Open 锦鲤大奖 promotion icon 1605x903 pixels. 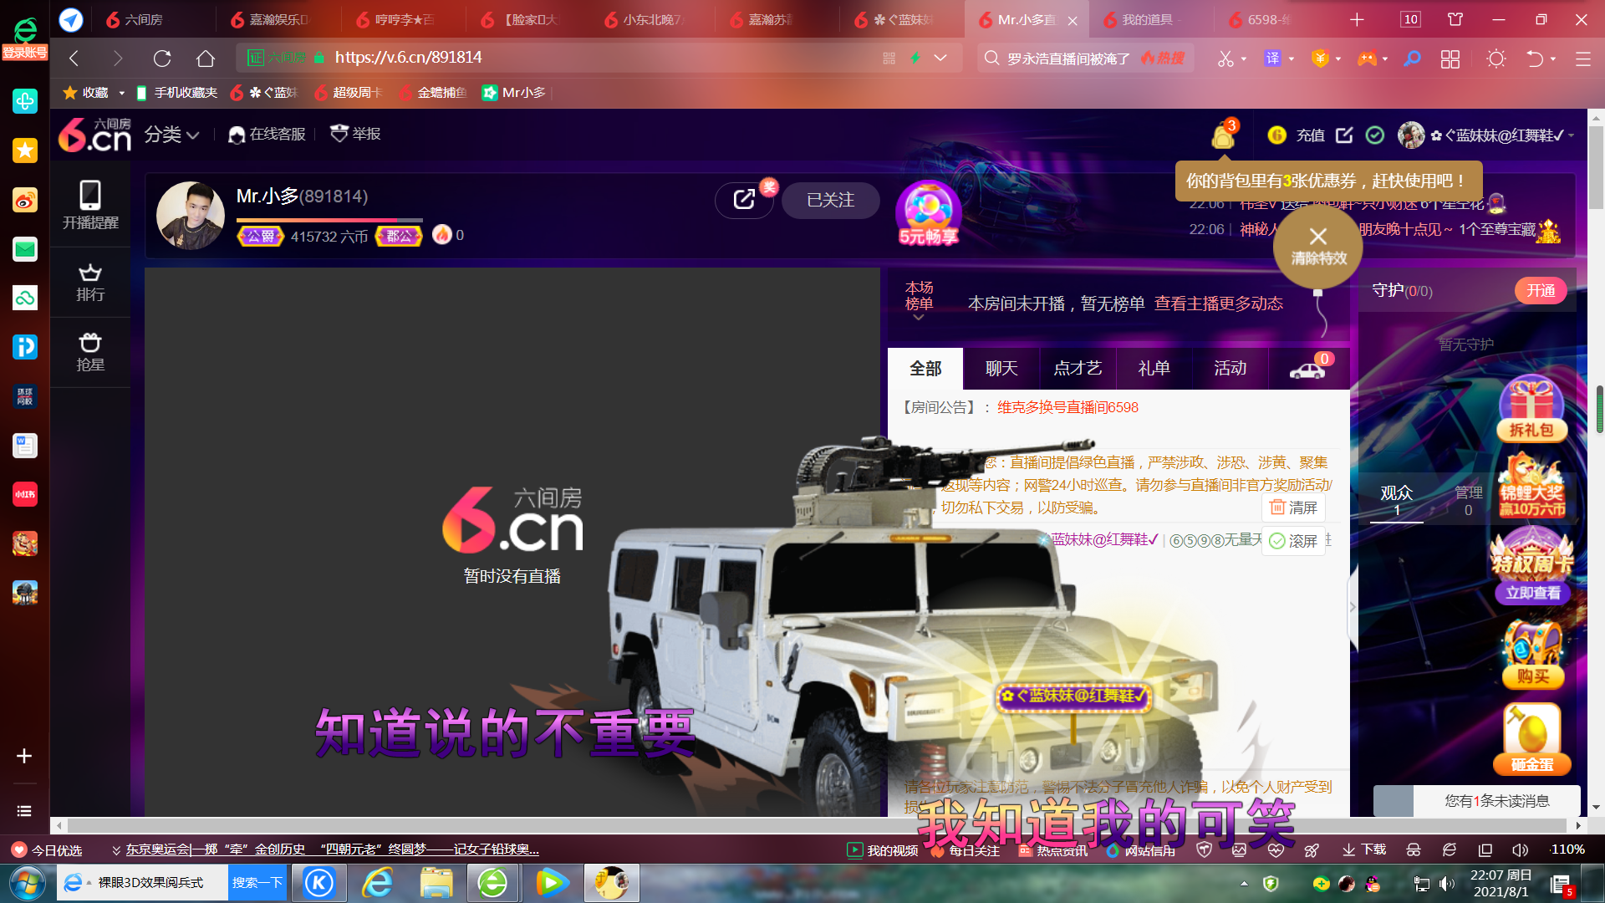pos(1531,486)
